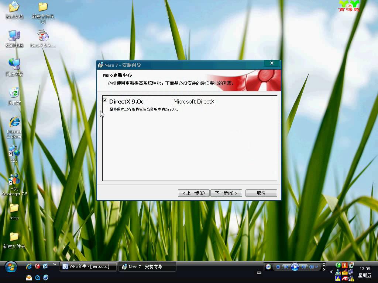
Task: Cancel the Nero 7 setup with 取消
Action: point(261,193)
